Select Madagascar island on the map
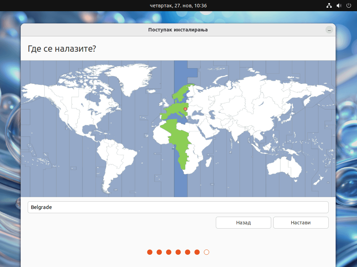This screenshot has height=267, width=357. [208, 162]
